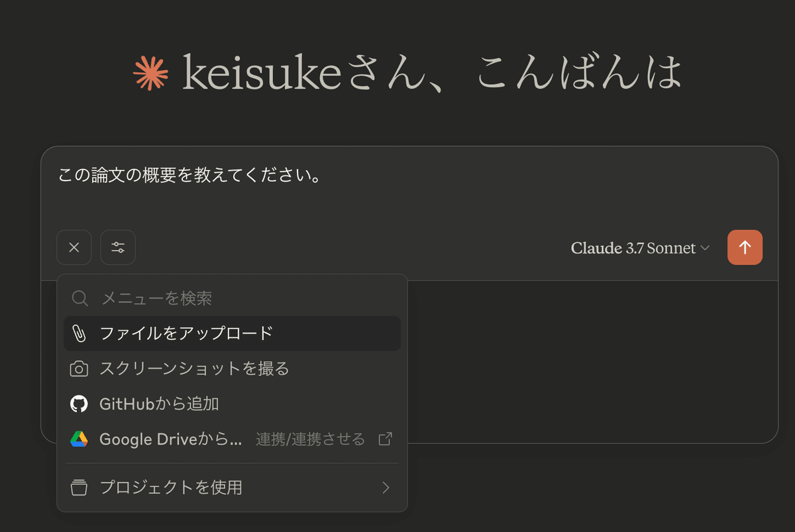Screen dimensions: 795x532
Task: Click the projects archive box icon
Action: (x=79, y=486)
